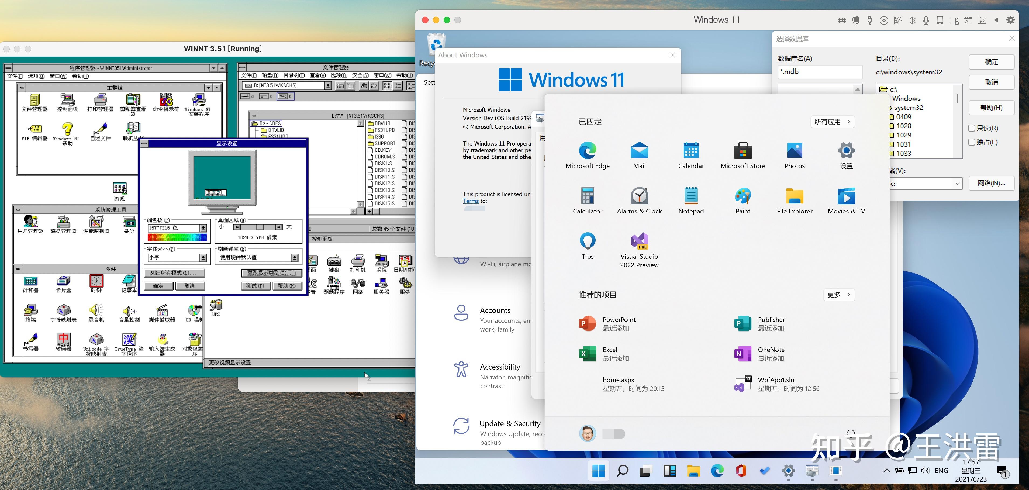This screenshot has height=490, width=1029.
Task: Click the Terms link in About Windows
Action: point(471,201)
